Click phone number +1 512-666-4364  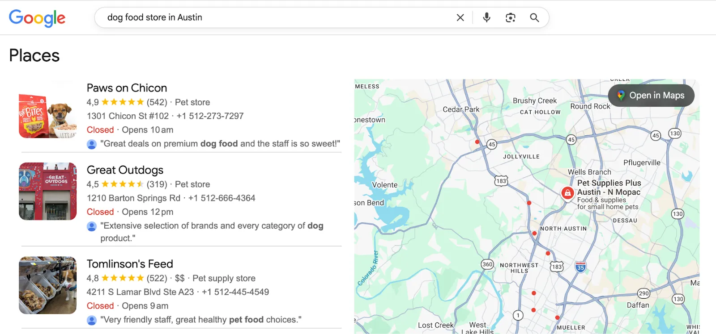pyautogui.click(x=222, y=198)
